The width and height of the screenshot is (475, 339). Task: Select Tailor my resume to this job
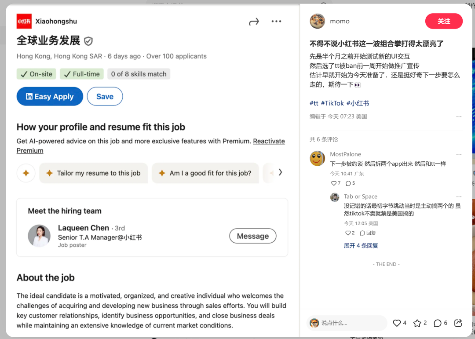tap(93, 173)
